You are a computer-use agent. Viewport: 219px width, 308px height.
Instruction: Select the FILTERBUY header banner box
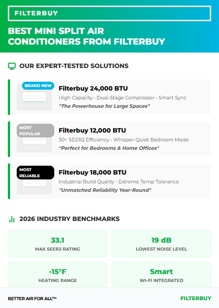pyautogui.click(x=109, y=13)
